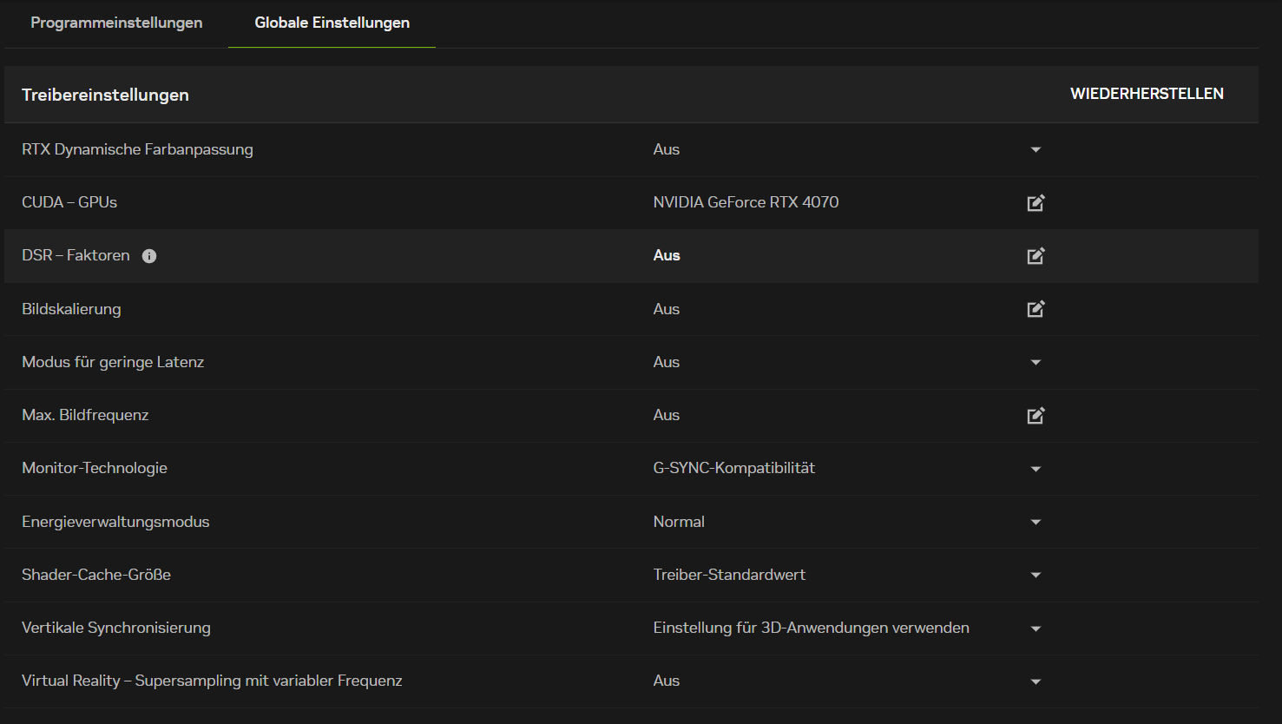Click the WIEDERHERSTELLEN button
Image resolution: width=1282 pixels, height=724 pixels.
pos(1147,94)
